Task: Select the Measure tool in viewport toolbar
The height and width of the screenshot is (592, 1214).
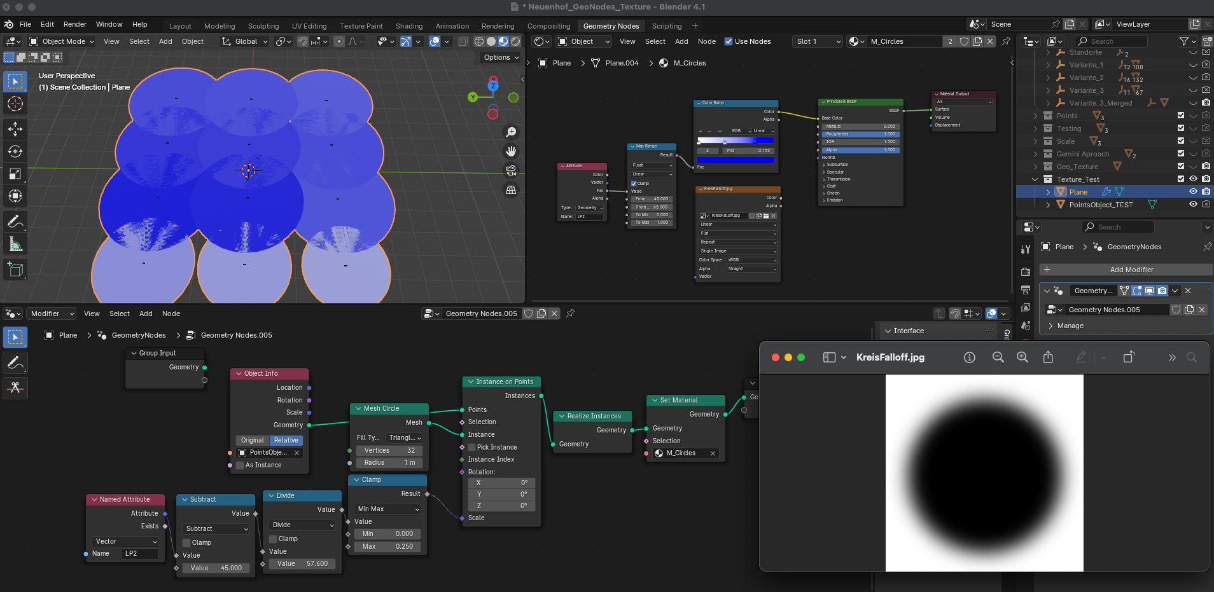Action: 15,244
